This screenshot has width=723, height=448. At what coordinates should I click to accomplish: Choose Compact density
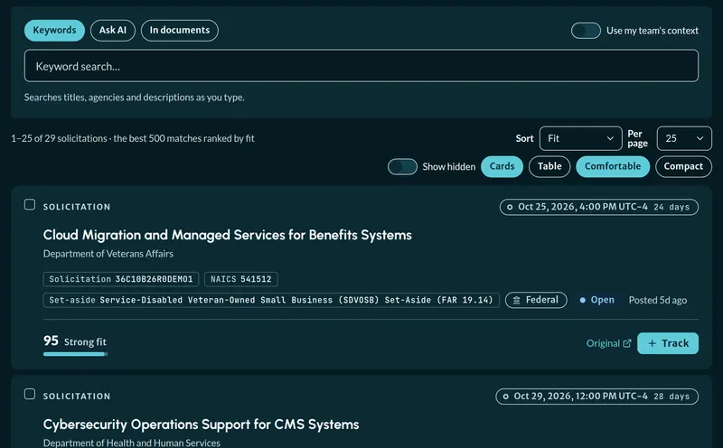pyautogui.click(x=683, y=166)
